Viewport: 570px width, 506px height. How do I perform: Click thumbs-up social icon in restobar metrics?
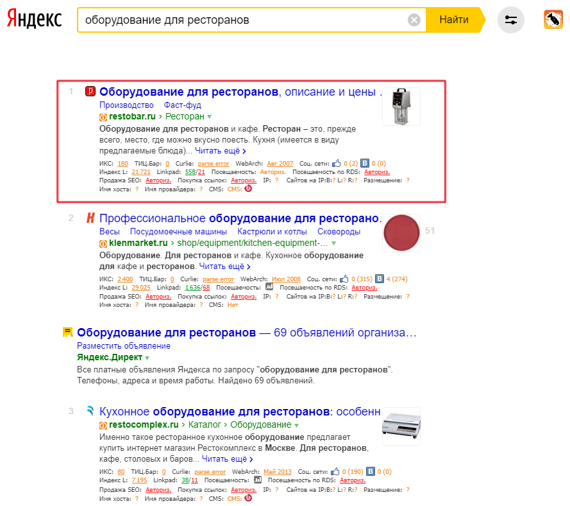337,162
